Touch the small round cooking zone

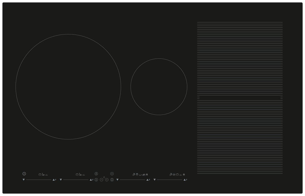(x=159, y=87)
